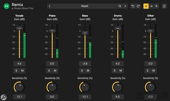This screenshot has width=170, height=101.
Task: Select the A comparison state
Action: point(146,6)
